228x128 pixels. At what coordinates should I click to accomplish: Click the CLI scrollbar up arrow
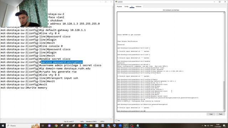(x=224, y=13)
